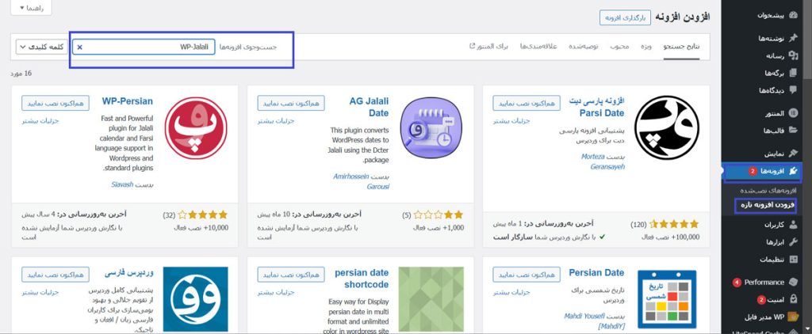Open more details for وردپرس فارسی plugin
The width and height of the screenshot is (812, 334).
[40, 293]
